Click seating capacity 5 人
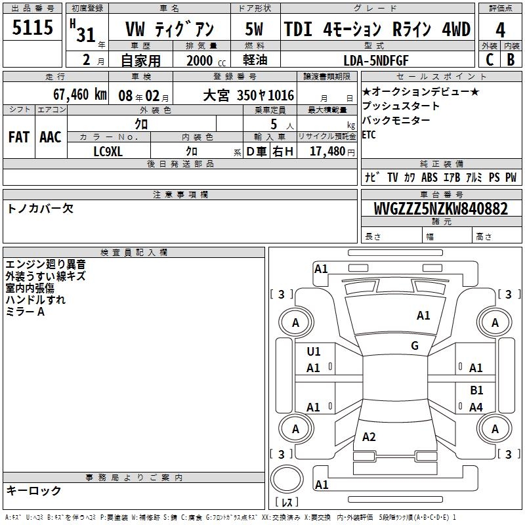This screenshot has width=525, height=525. point(282,125)
